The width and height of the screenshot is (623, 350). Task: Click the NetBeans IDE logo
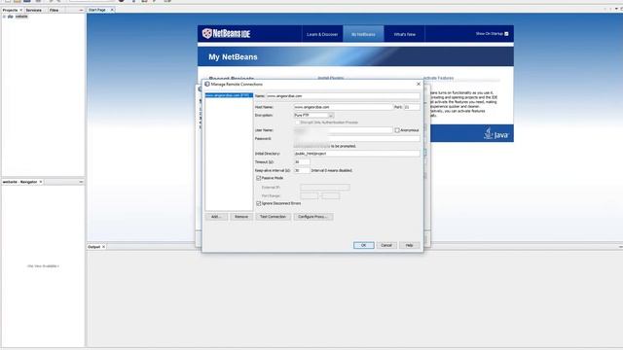(226, 34)
